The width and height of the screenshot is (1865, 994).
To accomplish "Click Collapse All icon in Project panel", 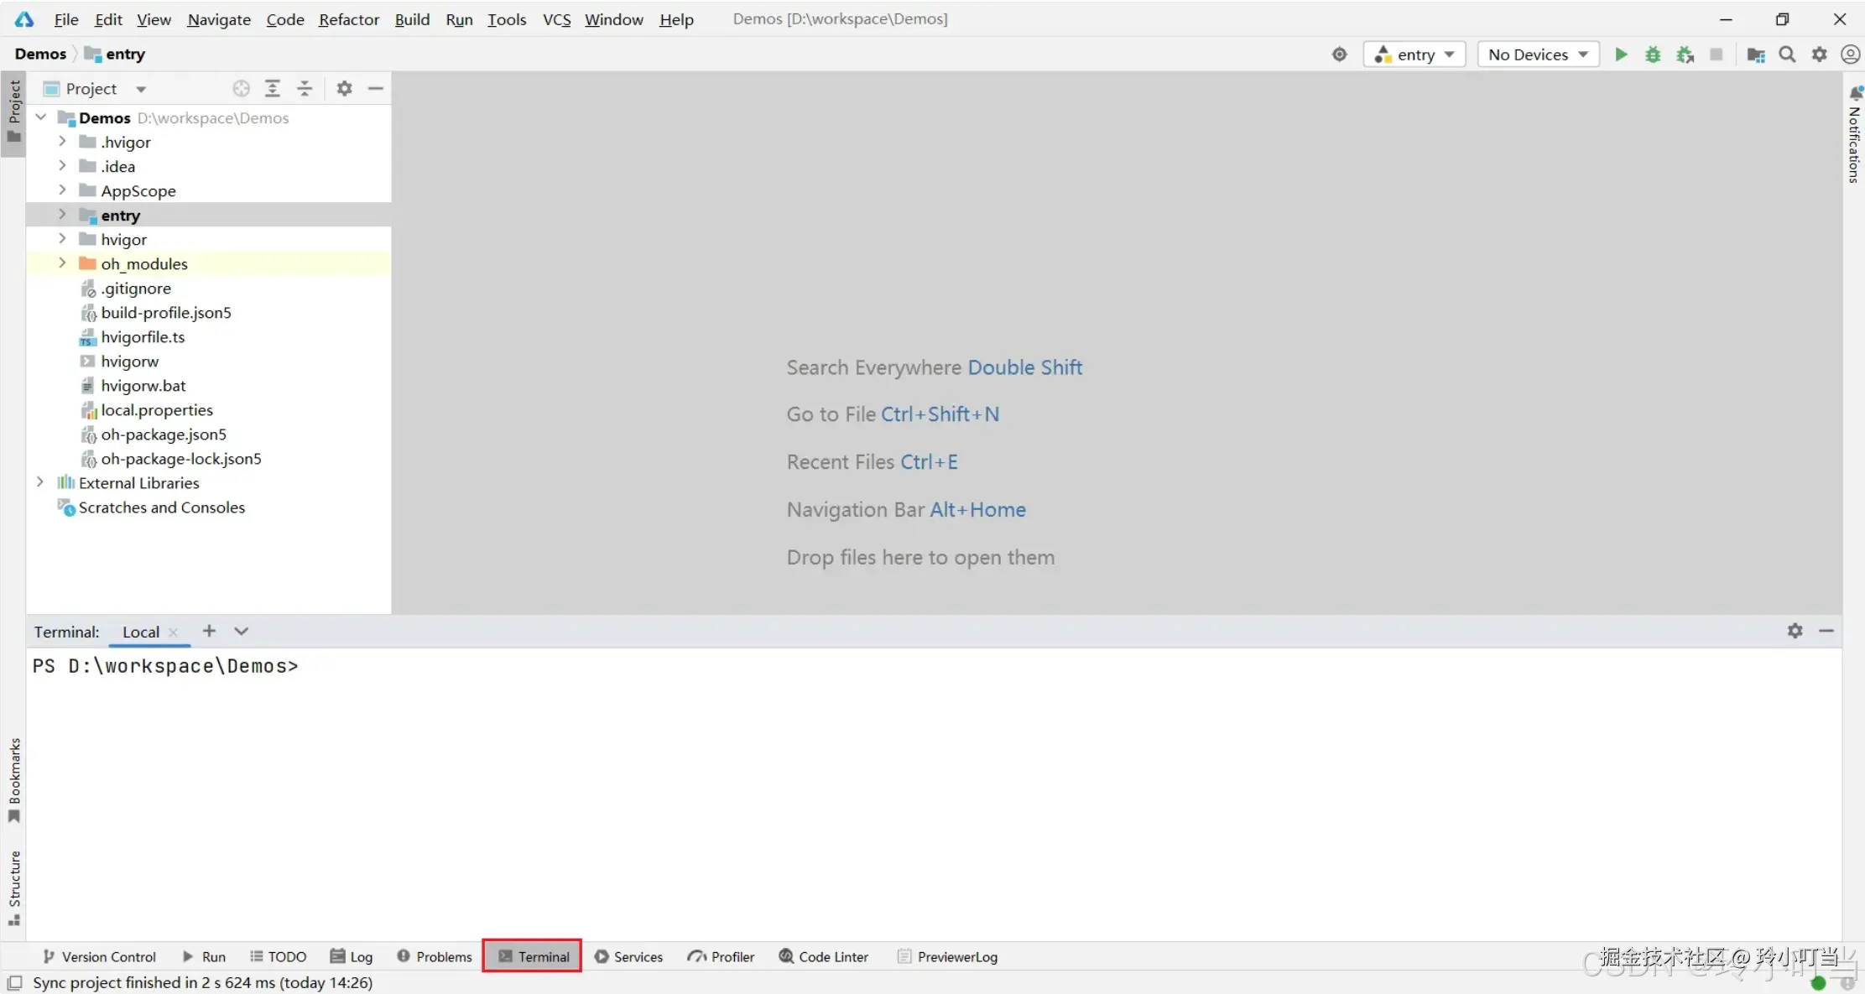I will [305, 89].
